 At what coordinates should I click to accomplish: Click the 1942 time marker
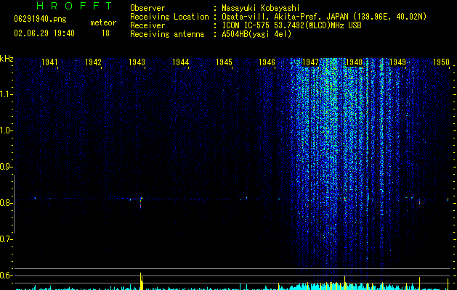coord(93,62)
